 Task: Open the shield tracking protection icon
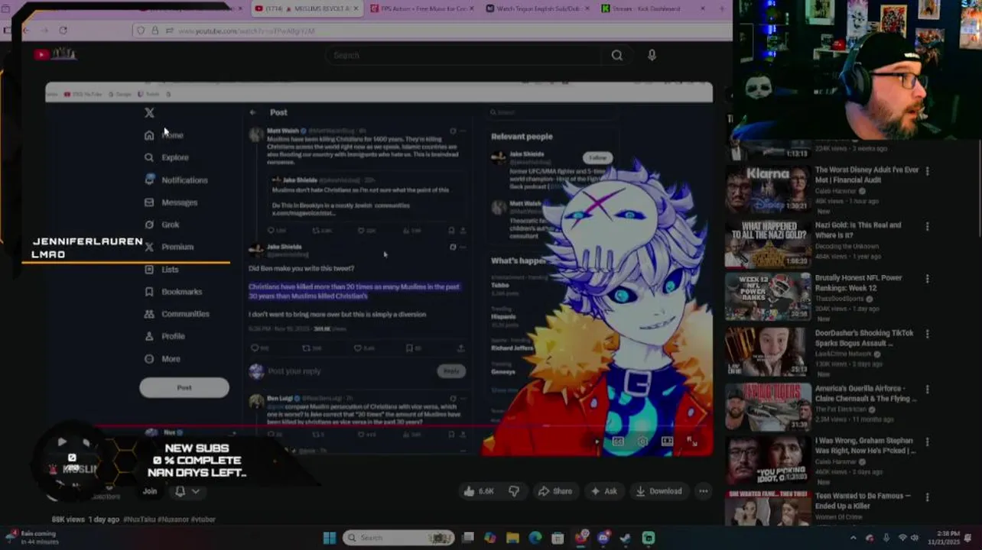[x=140, y=31]
